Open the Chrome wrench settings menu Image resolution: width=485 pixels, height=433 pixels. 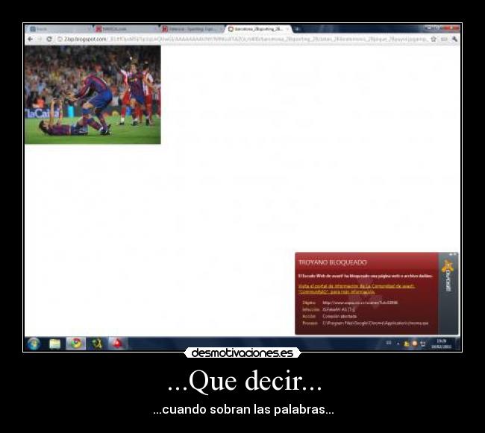click(454, 39)
